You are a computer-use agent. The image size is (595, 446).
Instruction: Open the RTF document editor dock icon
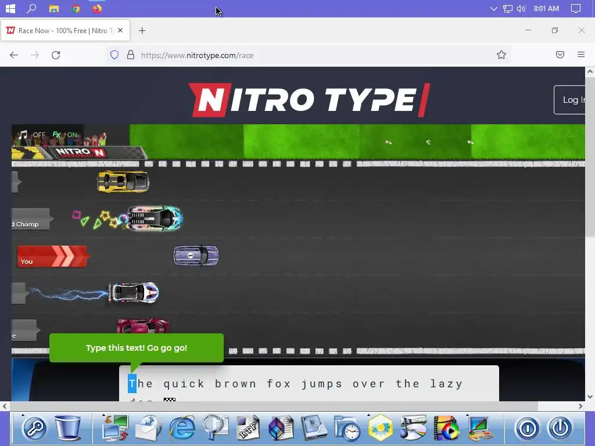coord(248,428)
